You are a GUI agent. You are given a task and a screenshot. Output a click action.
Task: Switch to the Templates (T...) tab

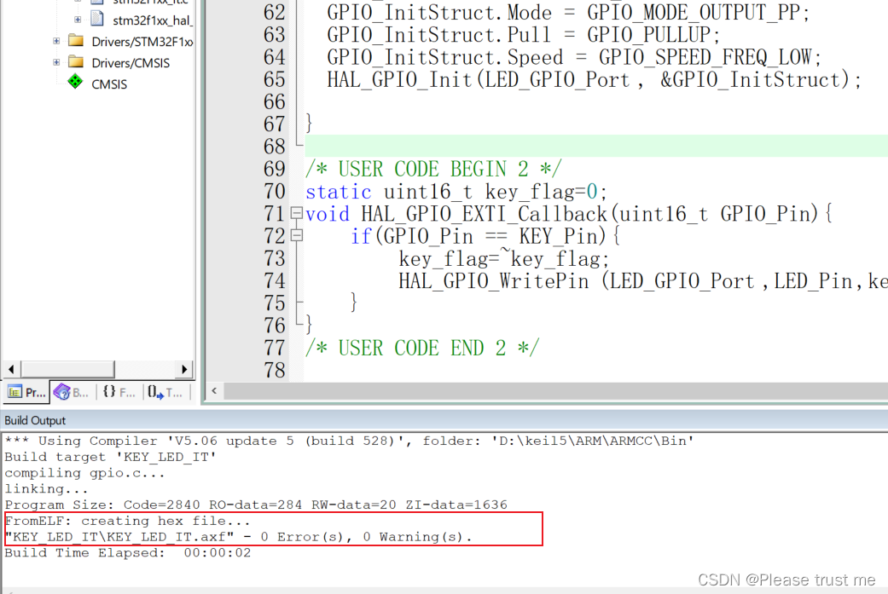pos(165,392)
